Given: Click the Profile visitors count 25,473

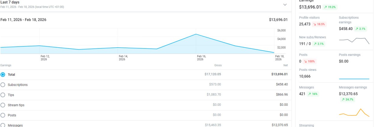Looking at the screenshot, I should [x=305, y=24].
